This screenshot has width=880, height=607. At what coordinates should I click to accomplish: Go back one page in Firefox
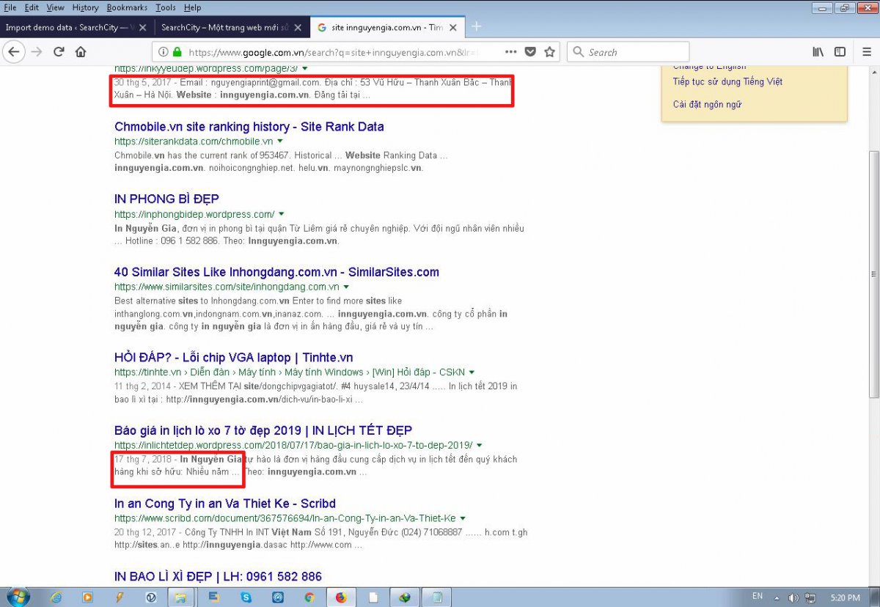click(x=15, y=52)
